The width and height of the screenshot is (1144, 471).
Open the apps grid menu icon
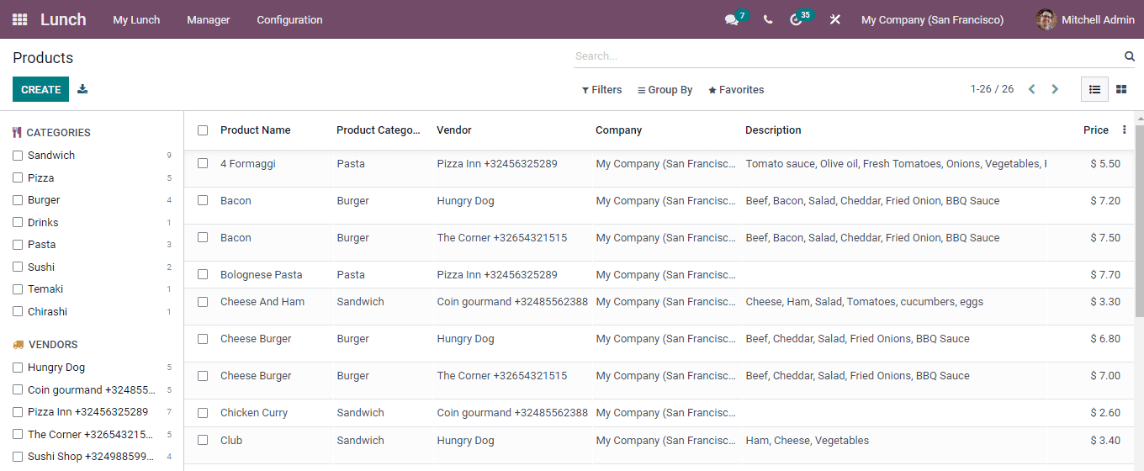pos(19,19)
